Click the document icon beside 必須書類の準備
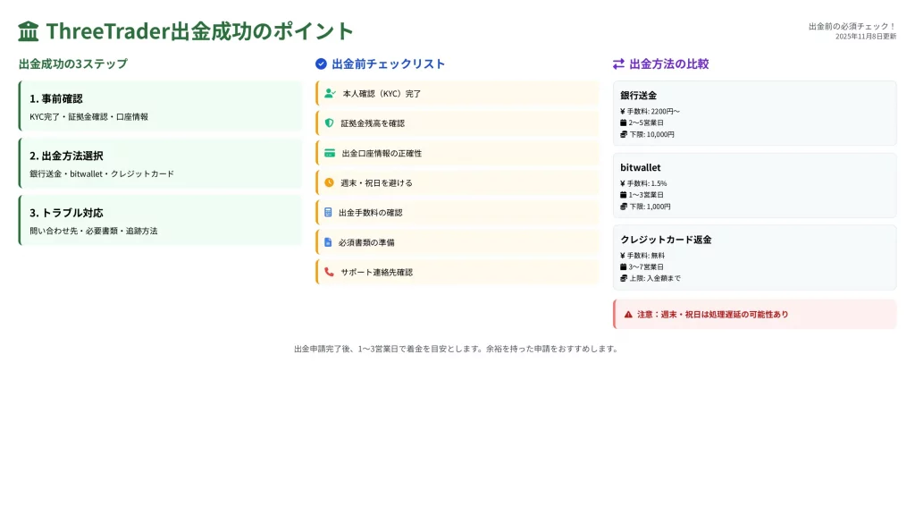 pos(328,242)
